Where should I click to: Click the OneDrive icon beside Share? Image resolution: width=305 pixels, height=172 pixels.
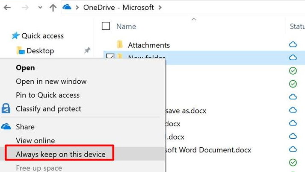(6, 127)
